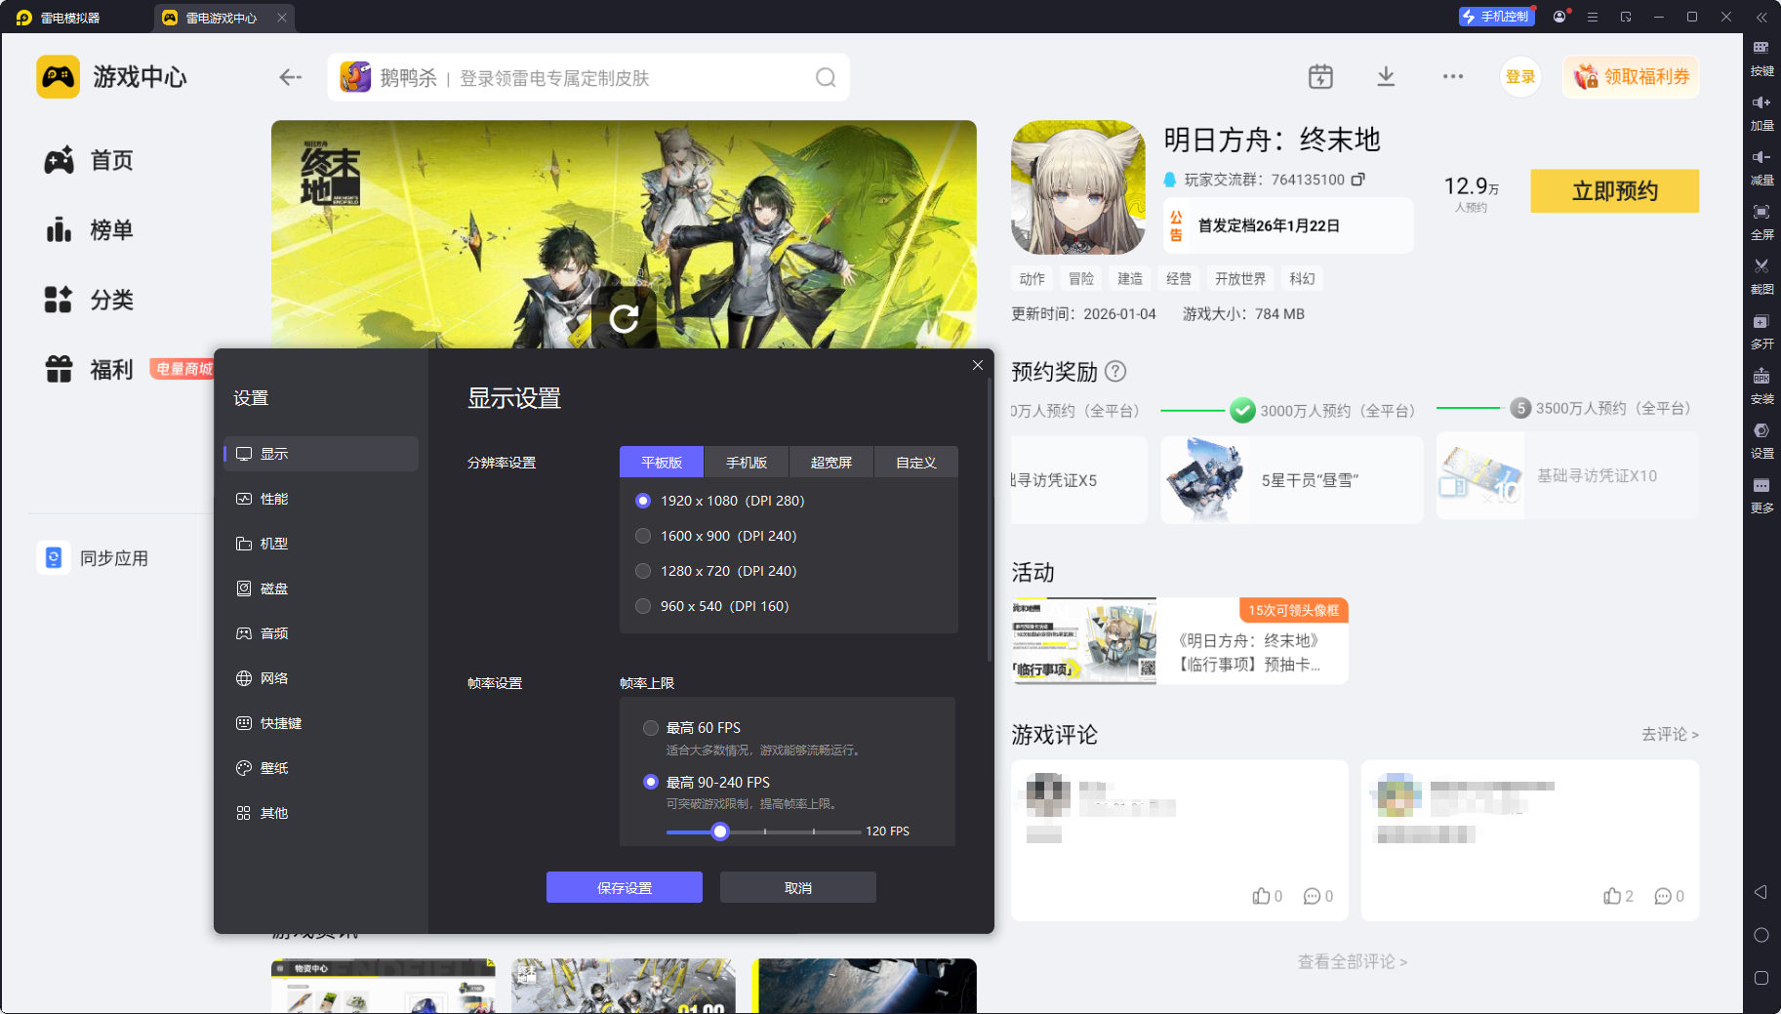Tap the Android home circle button
Viewport: 1781px width, 1014px height.
coord(1761,935)
